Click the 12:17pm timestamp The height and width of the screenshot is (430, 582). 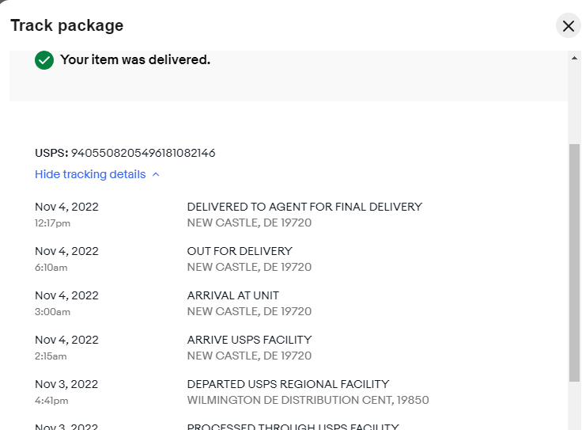(x=52, y=223)
